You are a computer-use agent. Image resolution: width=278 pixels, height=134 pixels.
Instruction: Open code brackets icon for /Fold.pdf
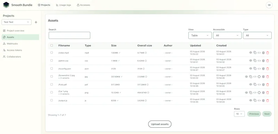259,85
